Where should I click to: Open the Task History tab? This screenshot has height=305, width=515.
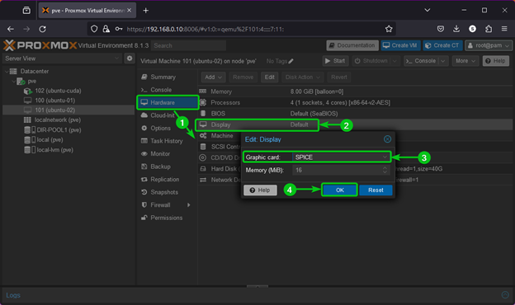tap(168, 141)
